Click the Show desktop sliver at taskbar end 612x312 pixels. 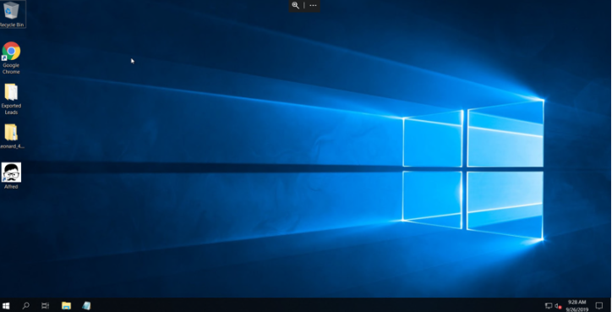[x=610, y=305]
